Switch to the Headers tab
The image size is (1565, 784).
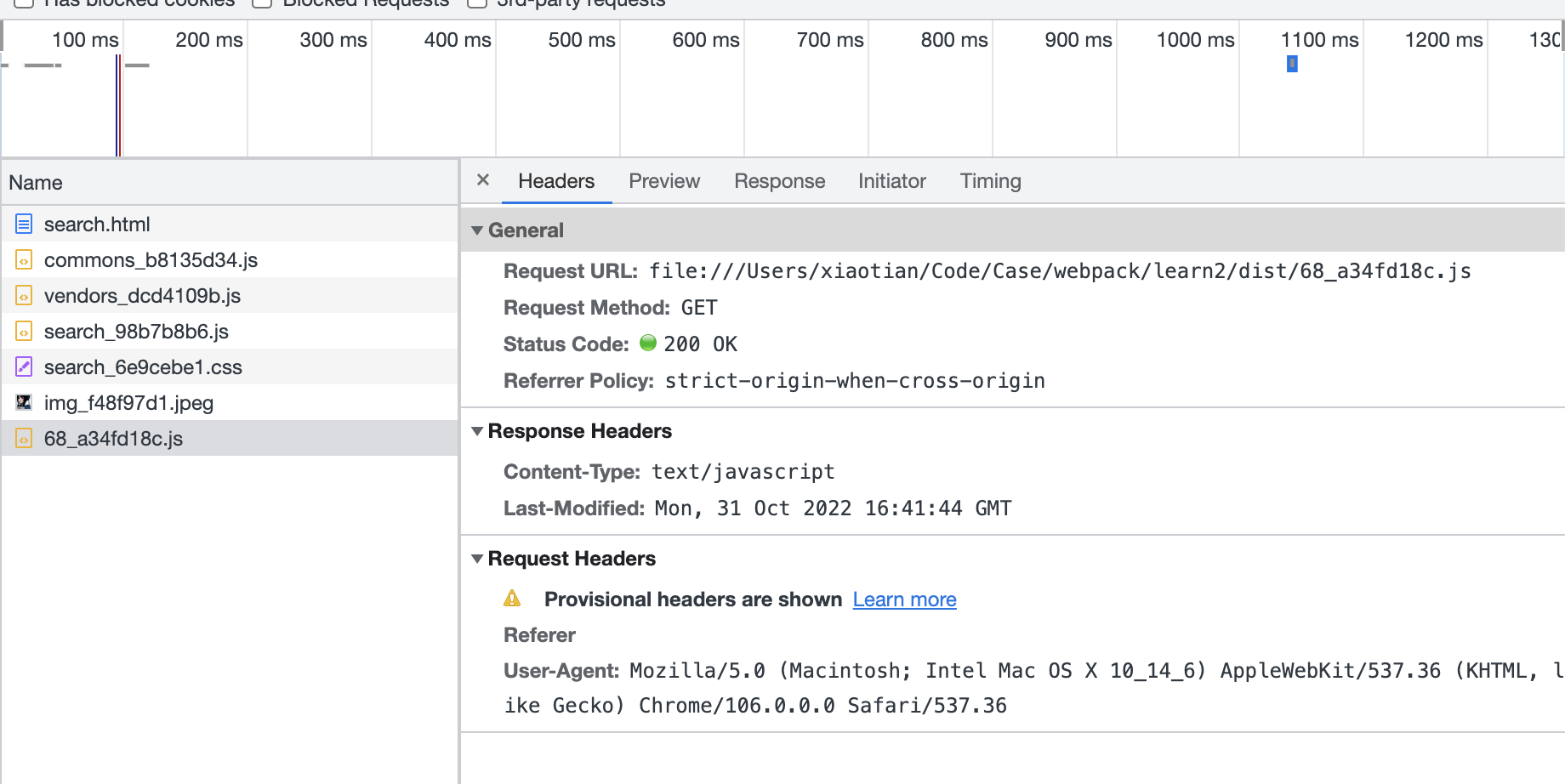(556, 181)
